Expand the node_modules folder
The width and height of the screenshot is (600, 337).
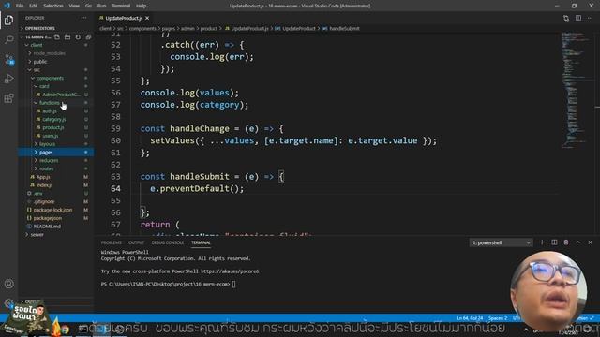(x=49, y=53)
